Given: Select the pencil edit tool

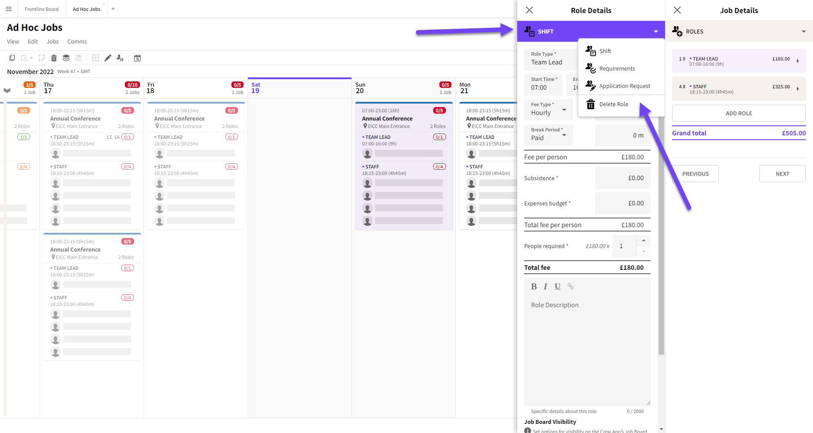Looking at the screenshot, I should [x=108, y=58].
